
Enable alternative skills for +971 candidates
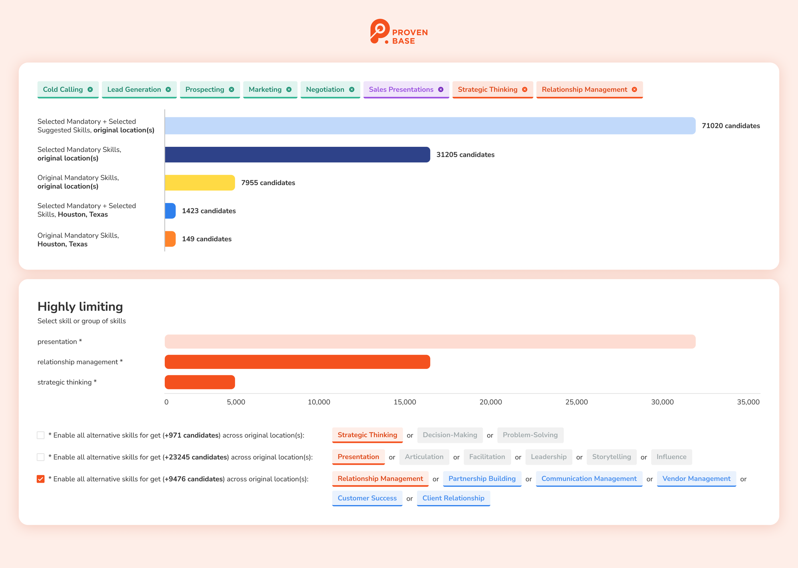[x=41, y=435]
